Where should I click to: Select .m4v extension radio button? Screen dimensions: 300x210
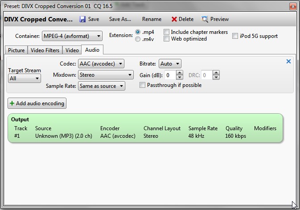(x=138, y=39)
